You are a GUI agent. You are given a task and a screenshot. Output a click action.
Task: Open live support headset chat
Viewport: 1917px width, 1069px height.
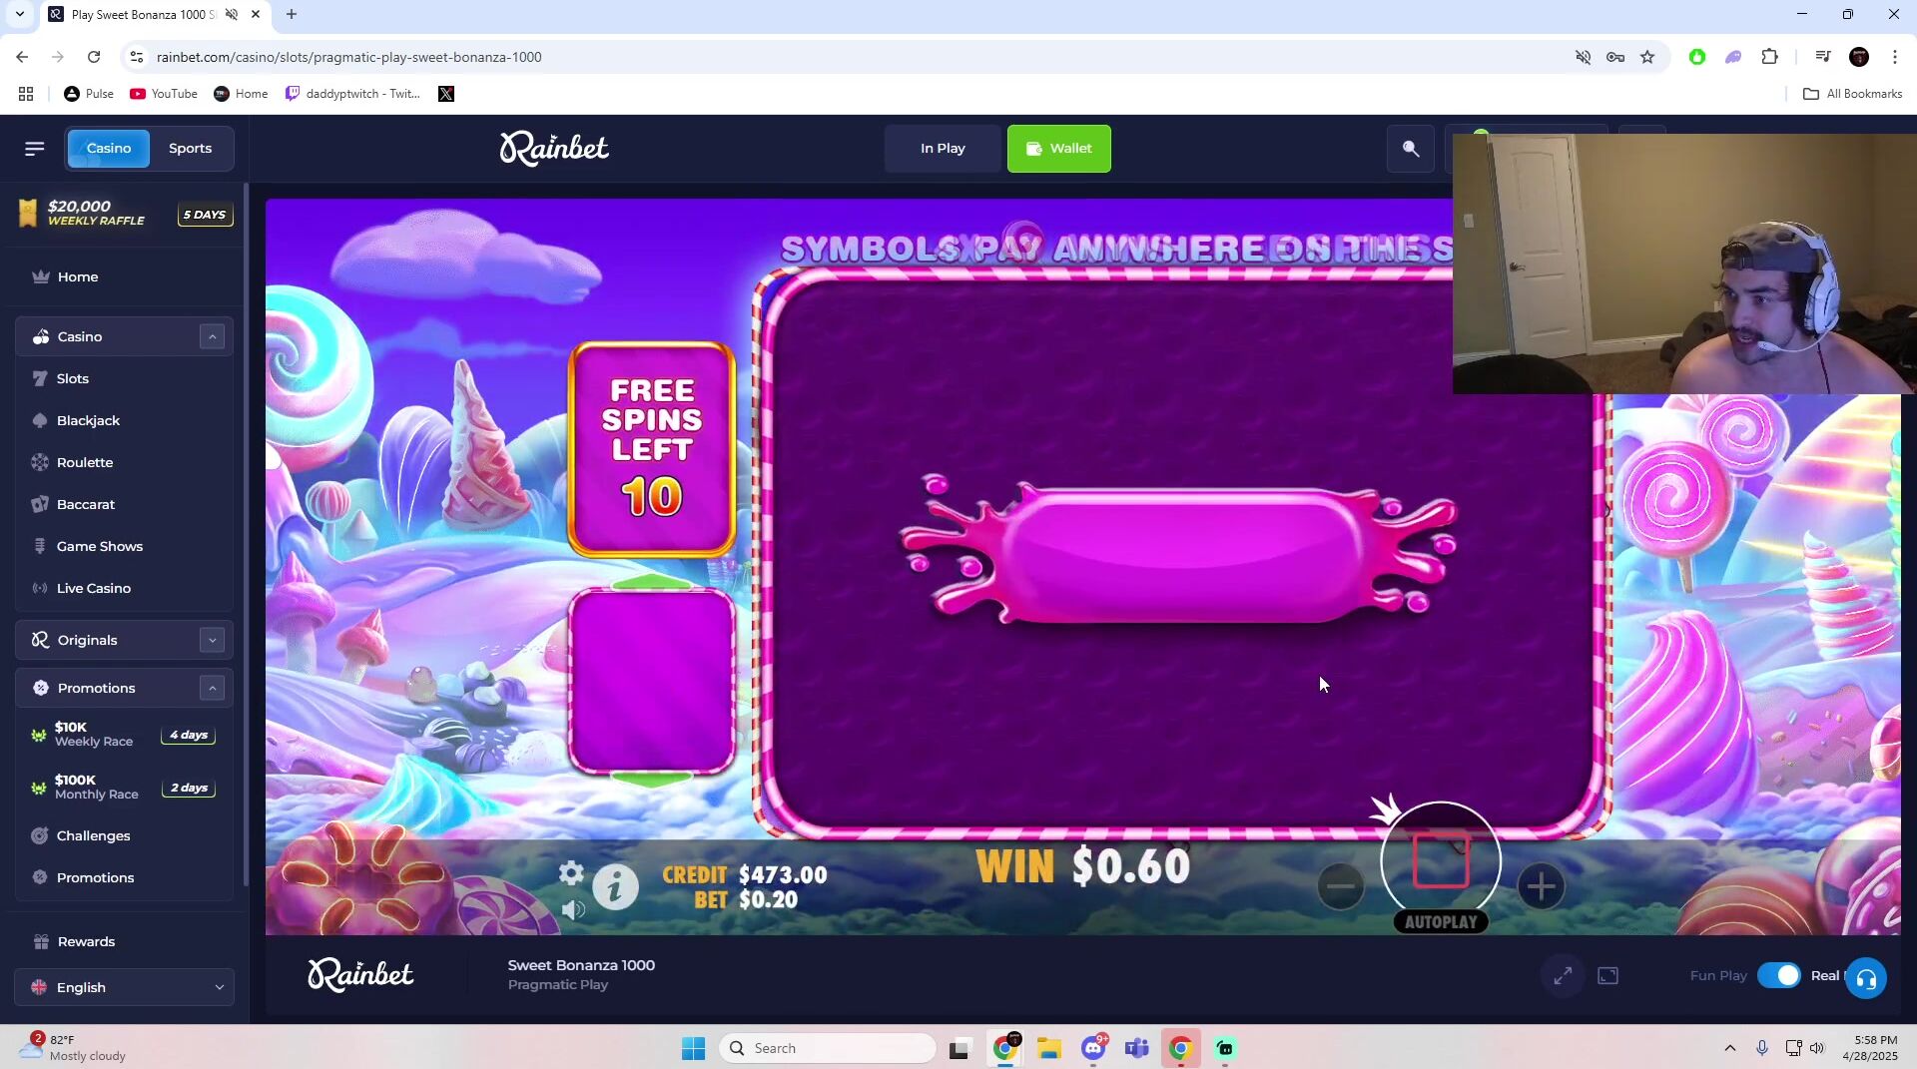point(1866,979)
